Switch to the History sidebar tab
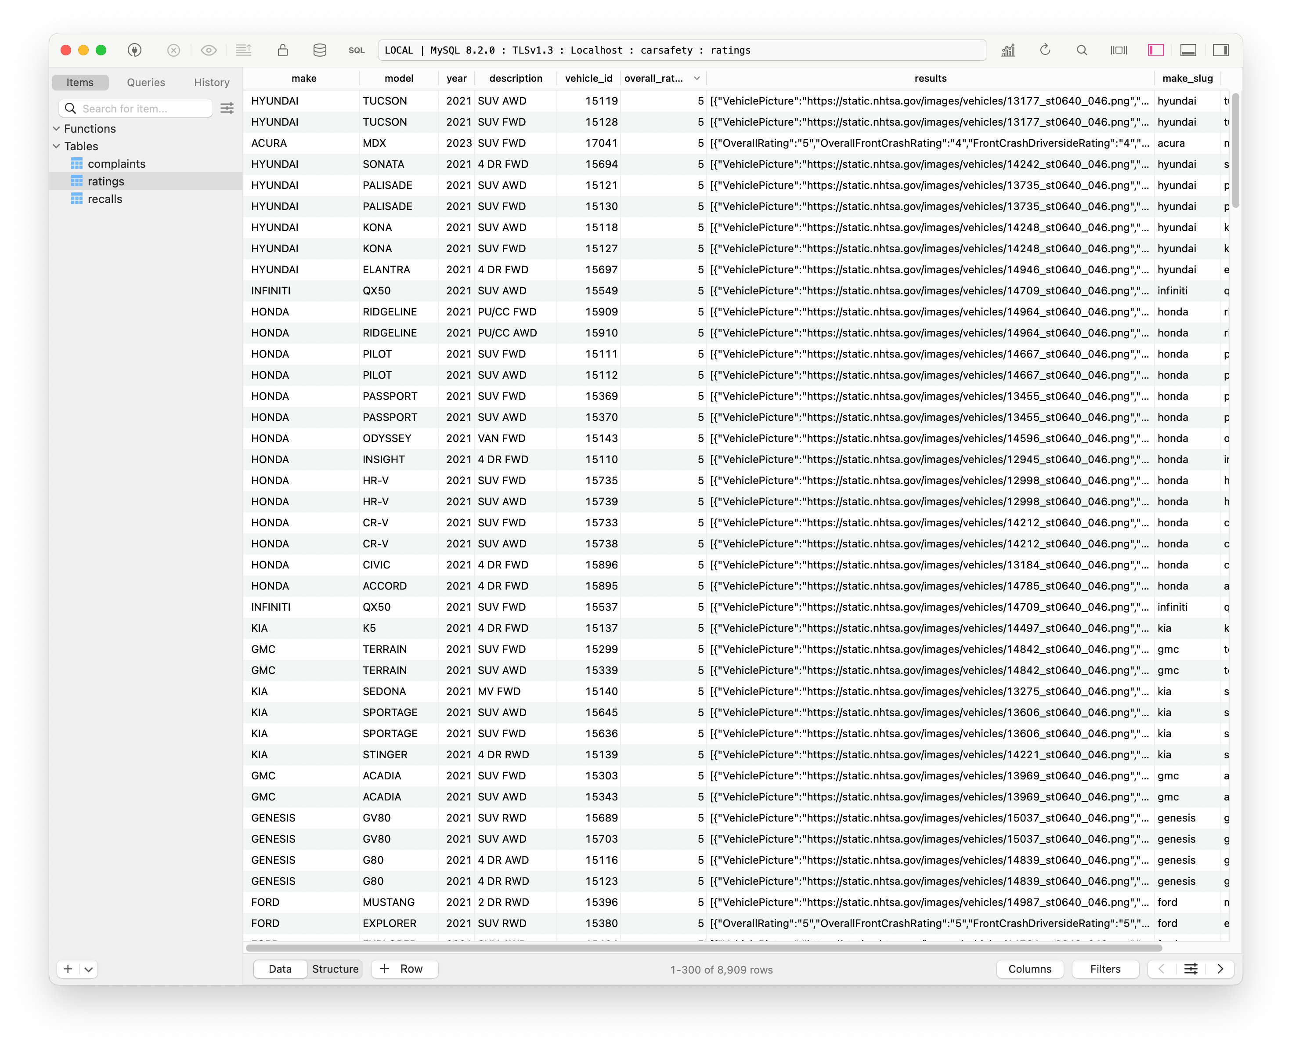The width and height of the screenshot is (1292, 1050). click(x=212, y=82)
